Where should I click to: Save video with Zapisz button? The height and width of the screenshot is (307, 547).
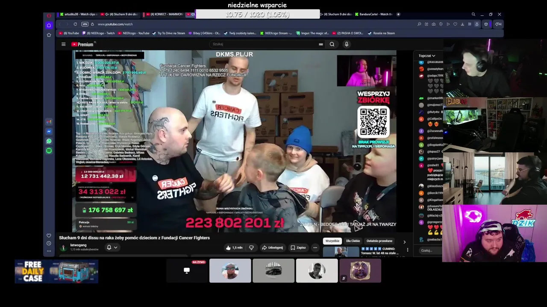(x=298, y=247)
